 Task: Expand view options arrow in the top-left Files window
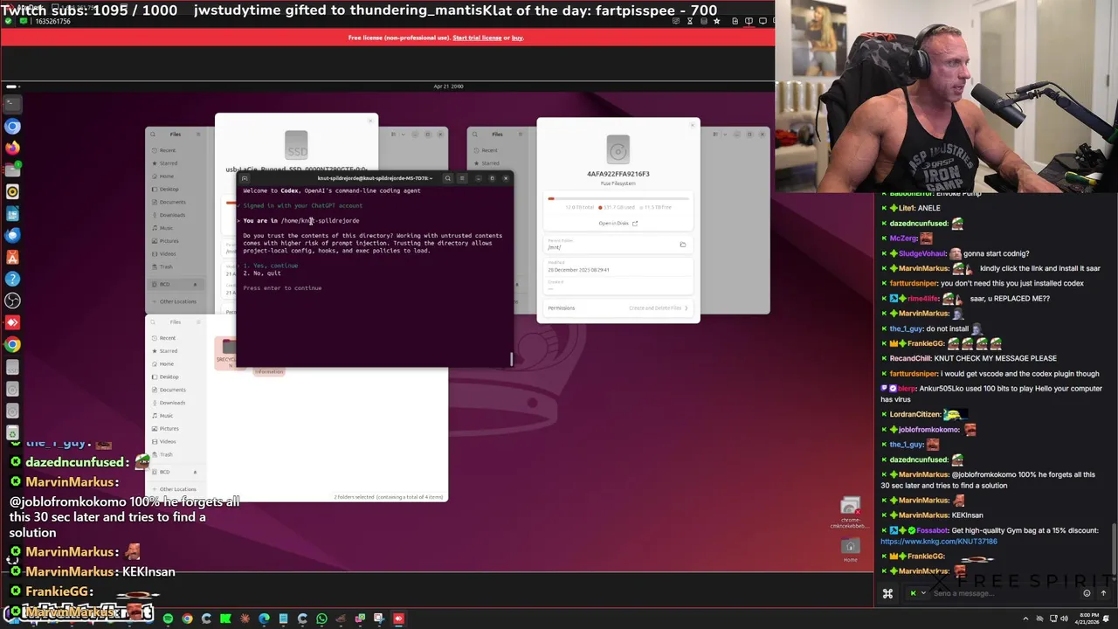coord(404,135)
